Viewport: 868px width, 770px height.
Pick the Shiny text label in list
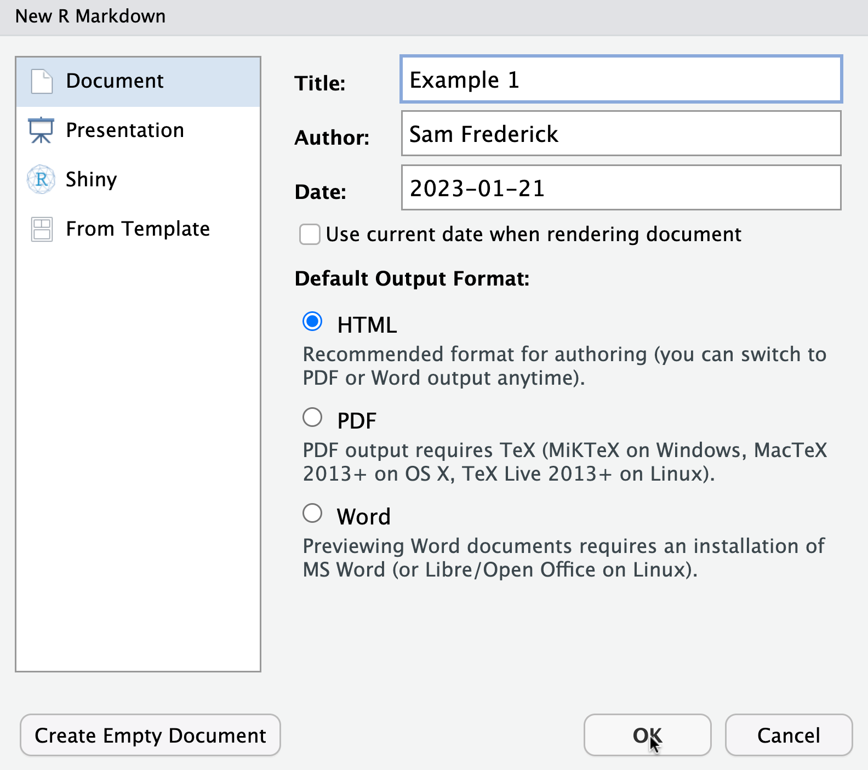[91, 180]
